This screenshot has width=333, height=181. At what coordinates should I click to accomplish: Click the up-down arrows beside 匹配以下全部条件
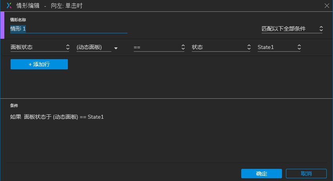coord(321,29)
